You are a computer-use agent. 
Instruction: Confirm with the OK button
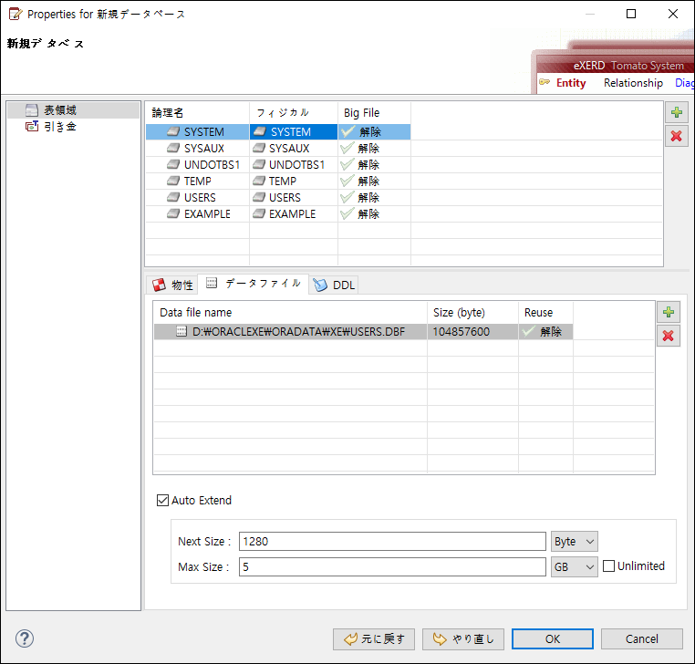tap(553, 638)
